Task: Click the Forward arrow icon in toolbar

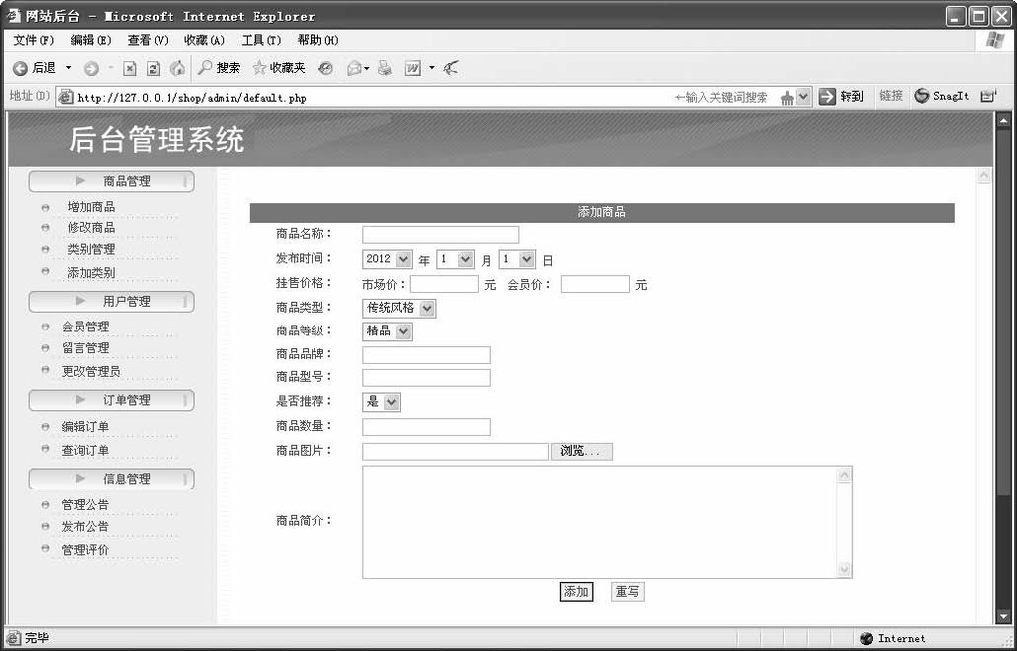Action: point(92,68)
